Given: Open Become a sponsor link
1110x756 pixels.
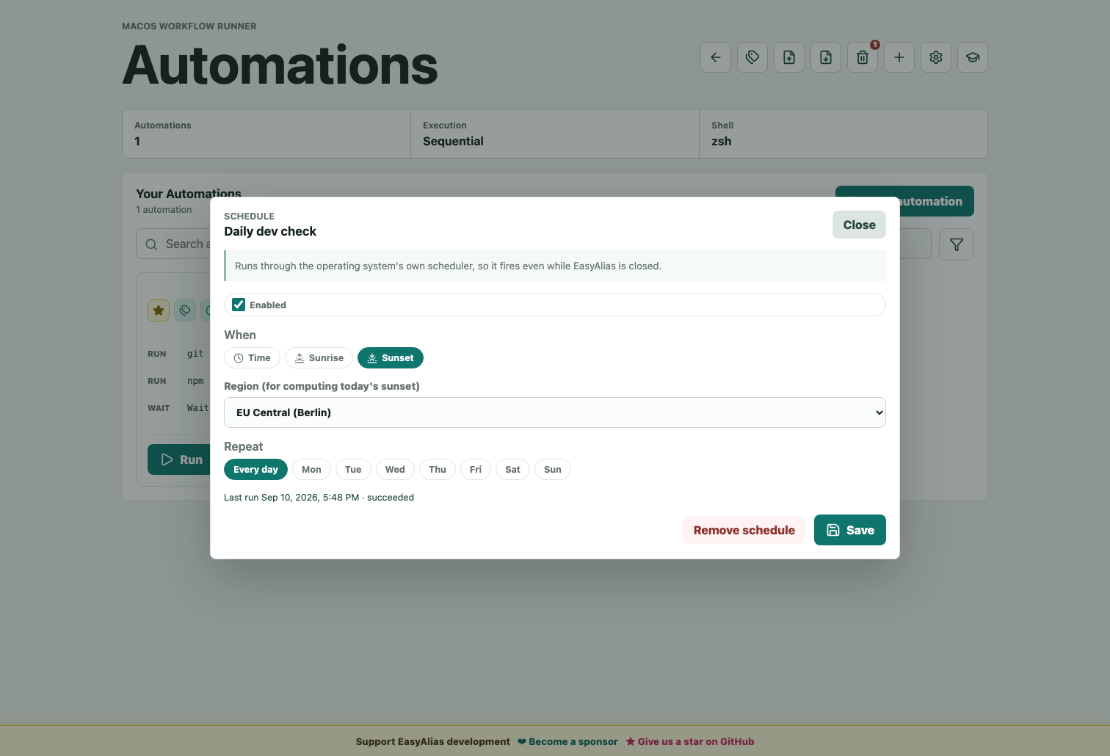Looking at the screenshot, I should pos(567,741).
